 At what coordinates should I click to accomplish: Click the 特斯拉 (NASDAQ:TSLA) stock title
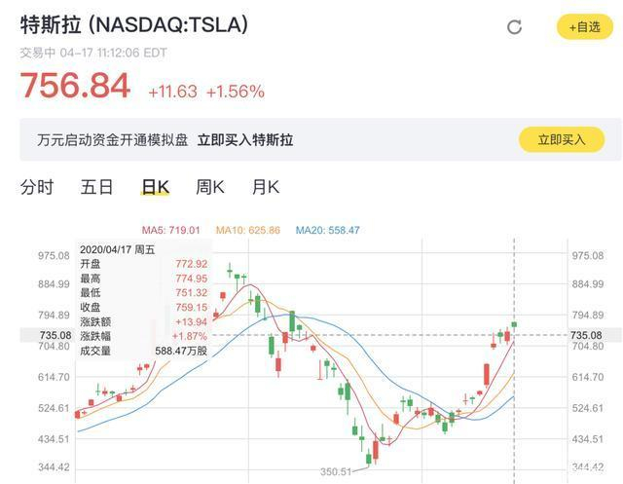coord(134,25)
